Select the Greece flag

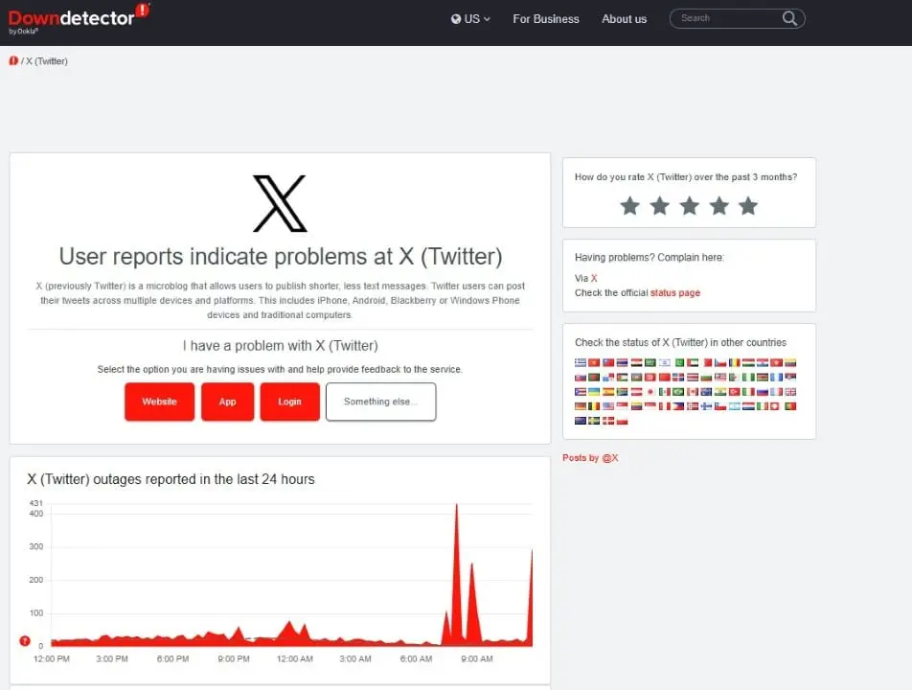click(x=581, y=362)
